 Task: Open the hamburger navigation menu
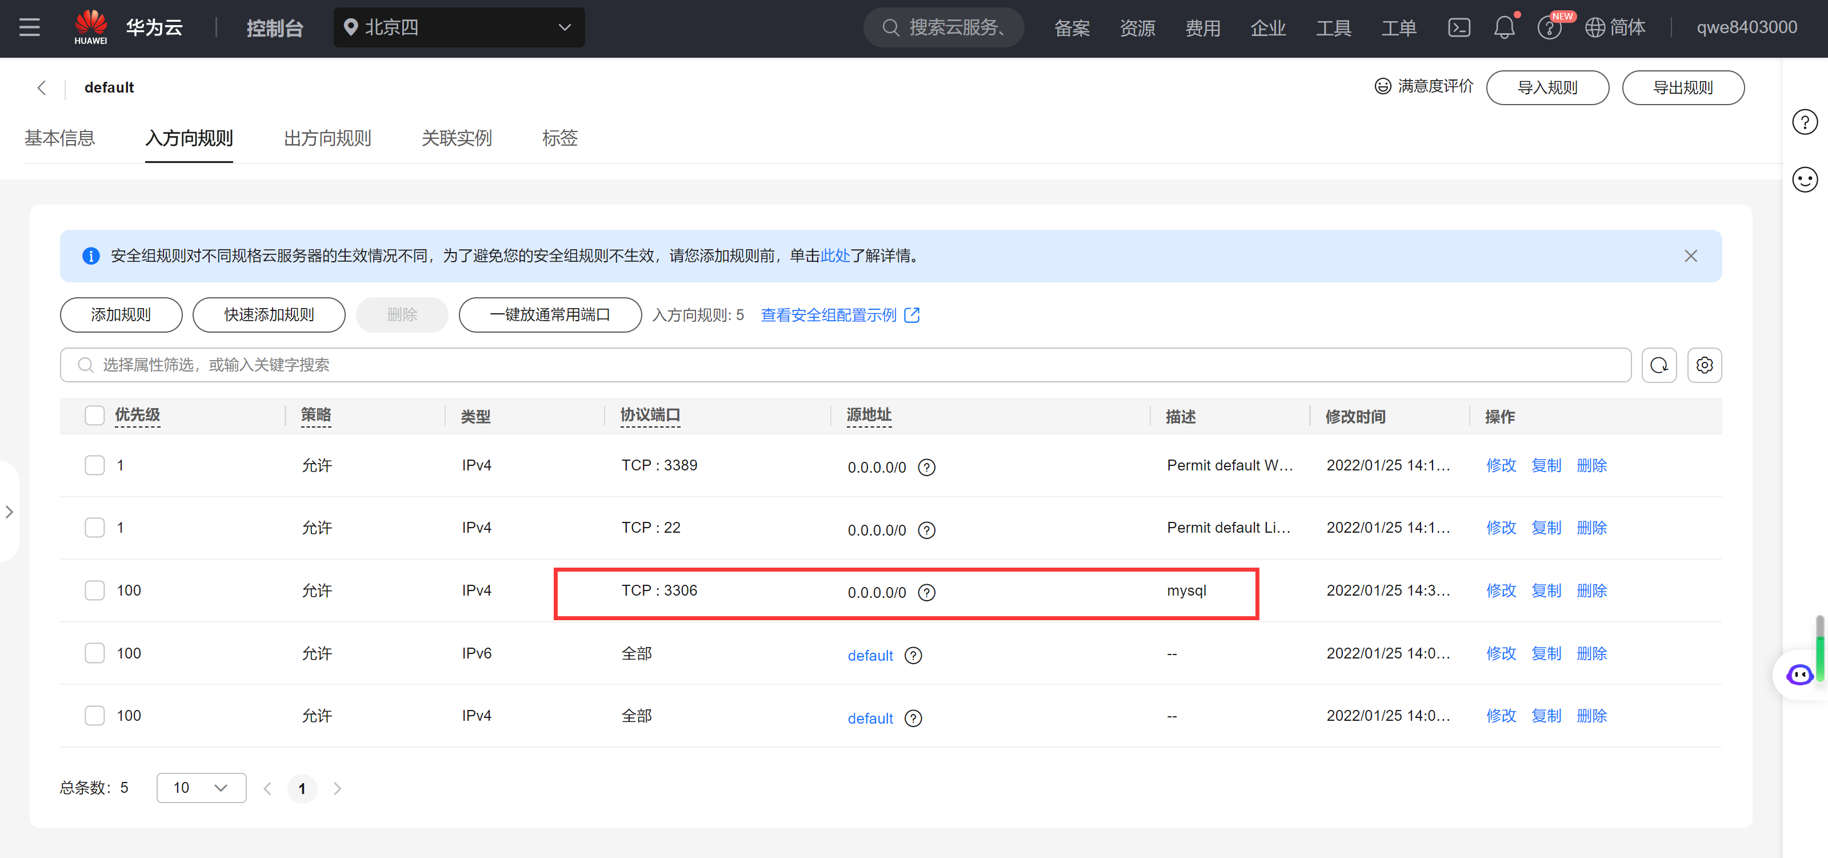pos(29,27)
